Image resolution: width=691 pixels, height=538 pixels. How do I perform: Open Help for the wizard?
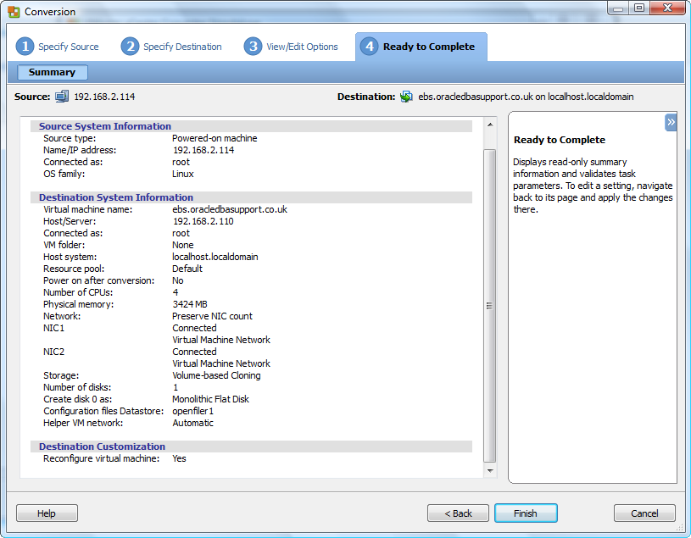(x=47, y=513)
